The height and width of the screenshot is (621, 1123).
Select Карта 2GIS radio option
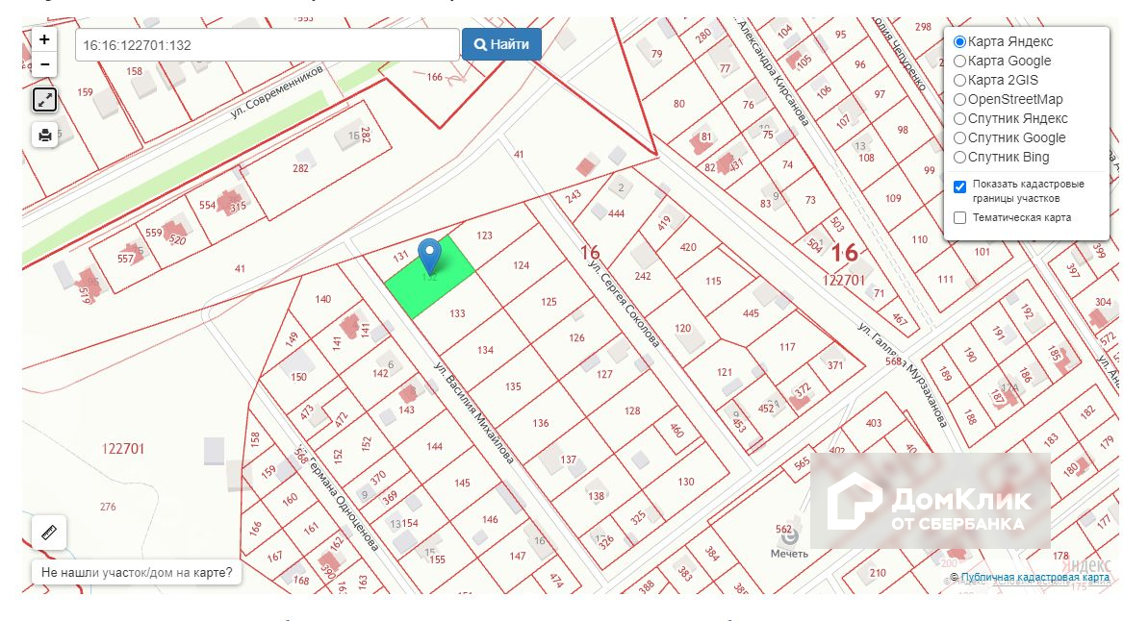959,80
